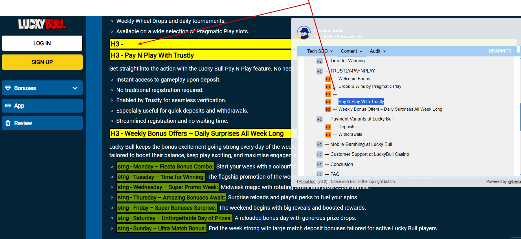Click H2 badge next to Mobile Gambling
The width and height of the screenshot is (521, 239).
point(319,145)
